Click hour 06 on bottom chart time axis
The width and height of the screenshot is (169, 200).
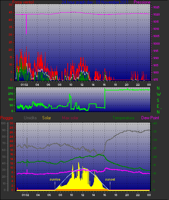click(x=49, y=195)
